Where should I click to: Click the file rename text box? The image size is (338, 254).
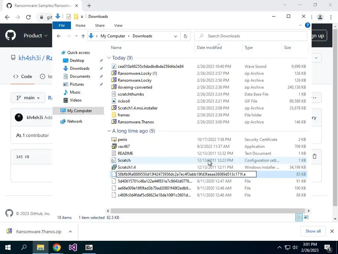(186, 174)
